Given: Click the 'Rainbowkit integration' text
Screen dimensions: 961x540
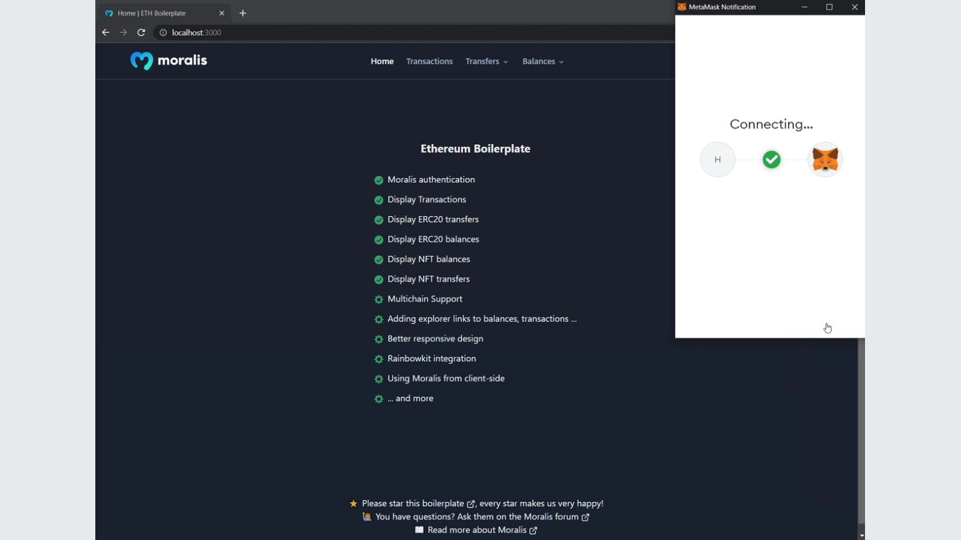Looking at the screenshot, I should click(432, 359).
